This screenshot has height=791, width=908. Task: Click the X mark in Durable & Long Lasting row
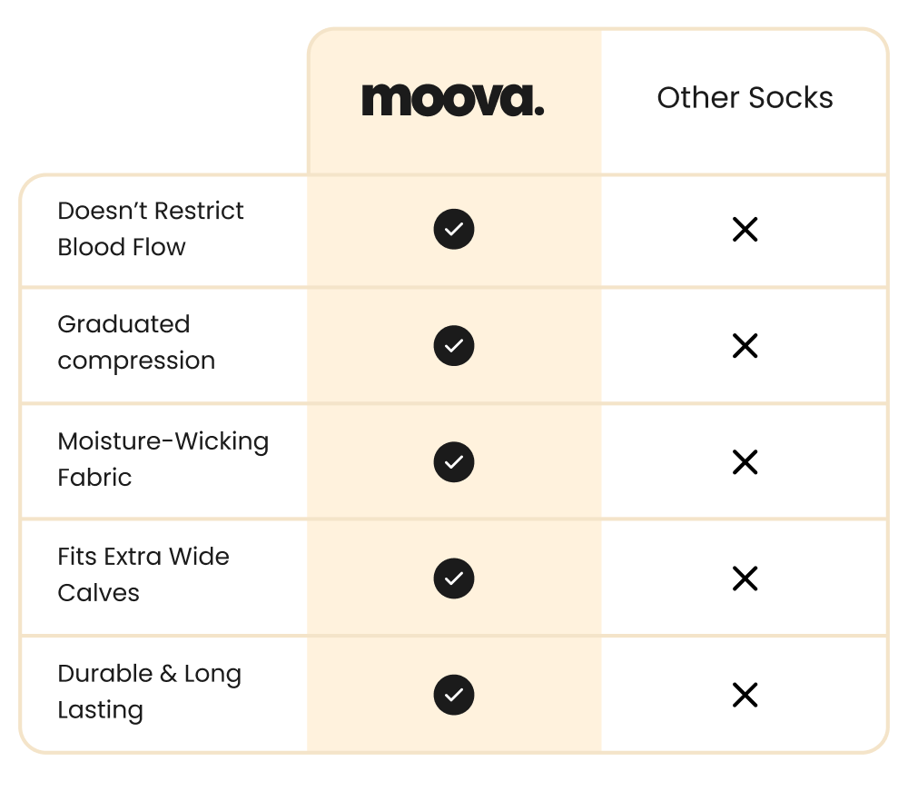[745, 695]
